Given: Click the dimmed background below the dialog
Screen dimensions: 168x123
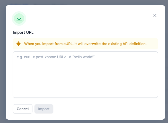Looking at the screenshot, I should pyautogui.click(x=84, y=121).
